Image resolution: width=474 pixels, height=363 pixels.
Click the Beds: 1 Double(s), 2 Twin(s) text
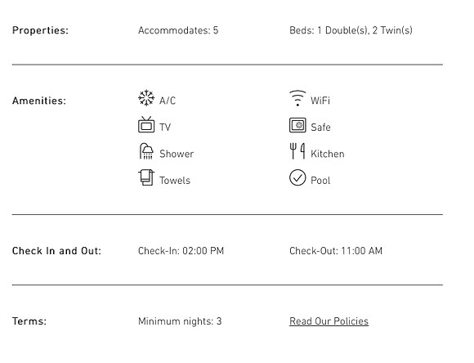351,30
